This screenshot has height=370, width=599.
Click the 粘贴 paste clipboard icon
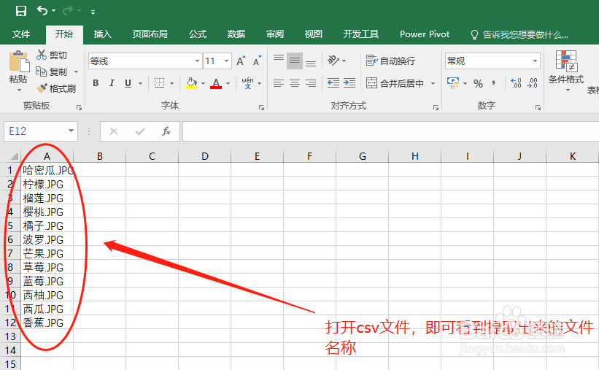19,61
